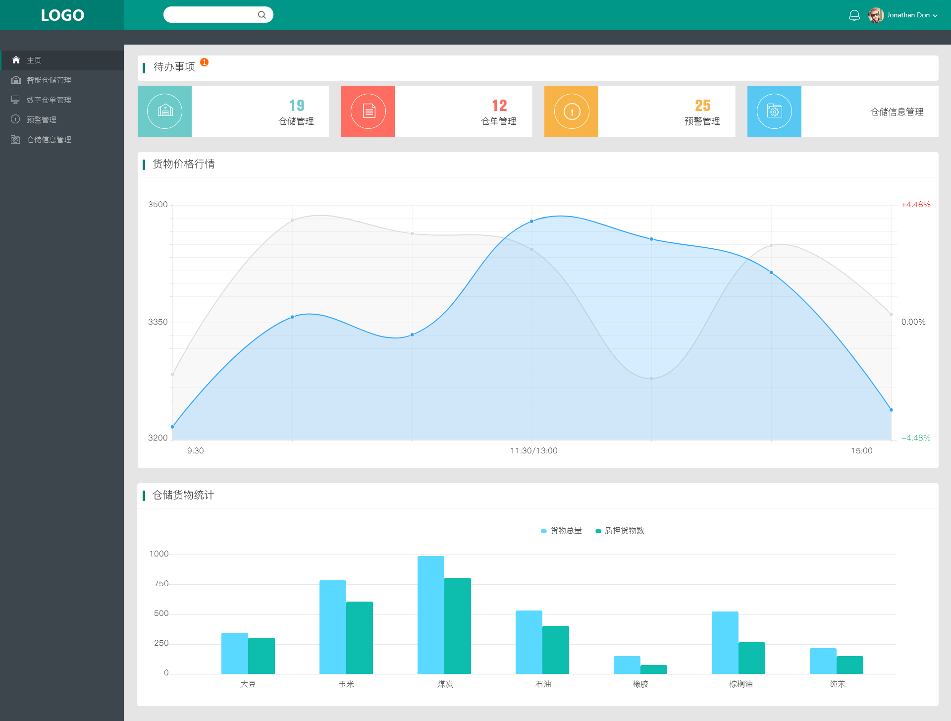
Task: Click the orange pending tasks badge
Action: coord(204,62)
